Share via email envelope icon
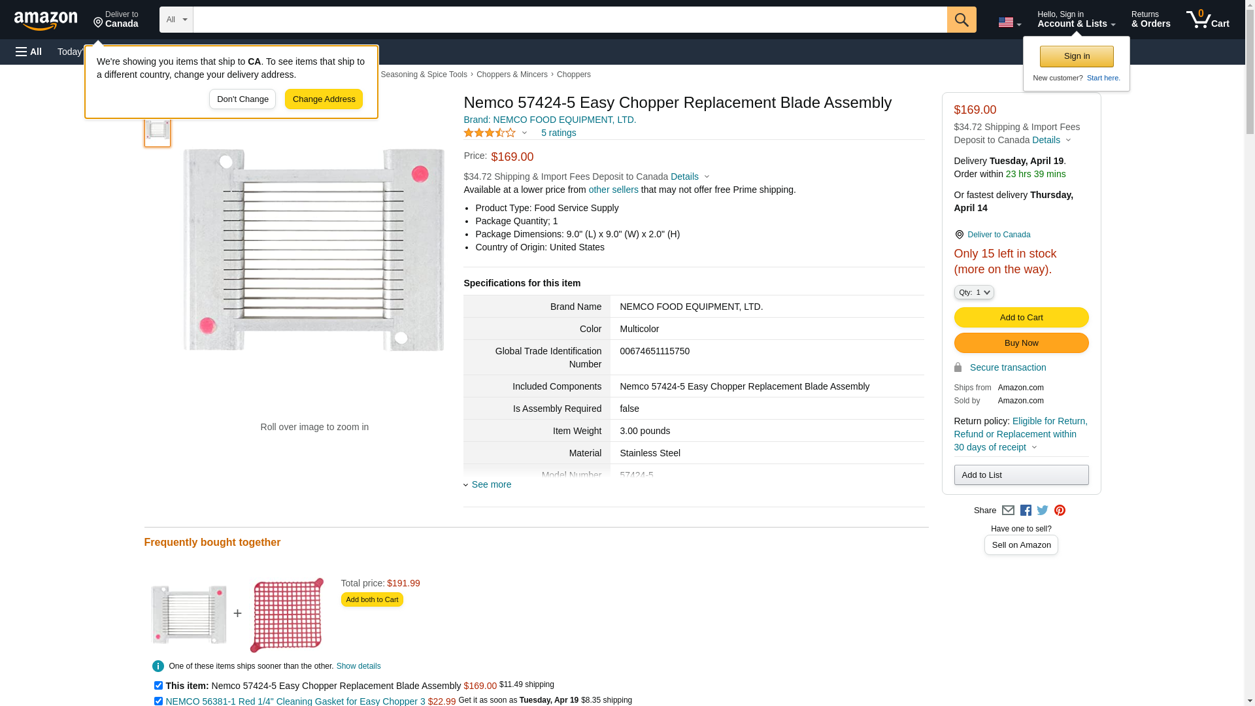This screenshot has width=1255, height=706. (1008, 511)
